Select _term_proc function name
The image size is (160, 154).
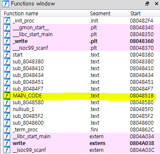coord(25,130)
